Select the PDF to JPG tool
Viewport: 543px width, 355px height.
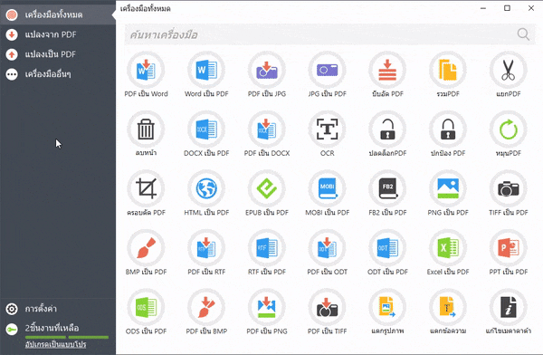click(267, 71)
